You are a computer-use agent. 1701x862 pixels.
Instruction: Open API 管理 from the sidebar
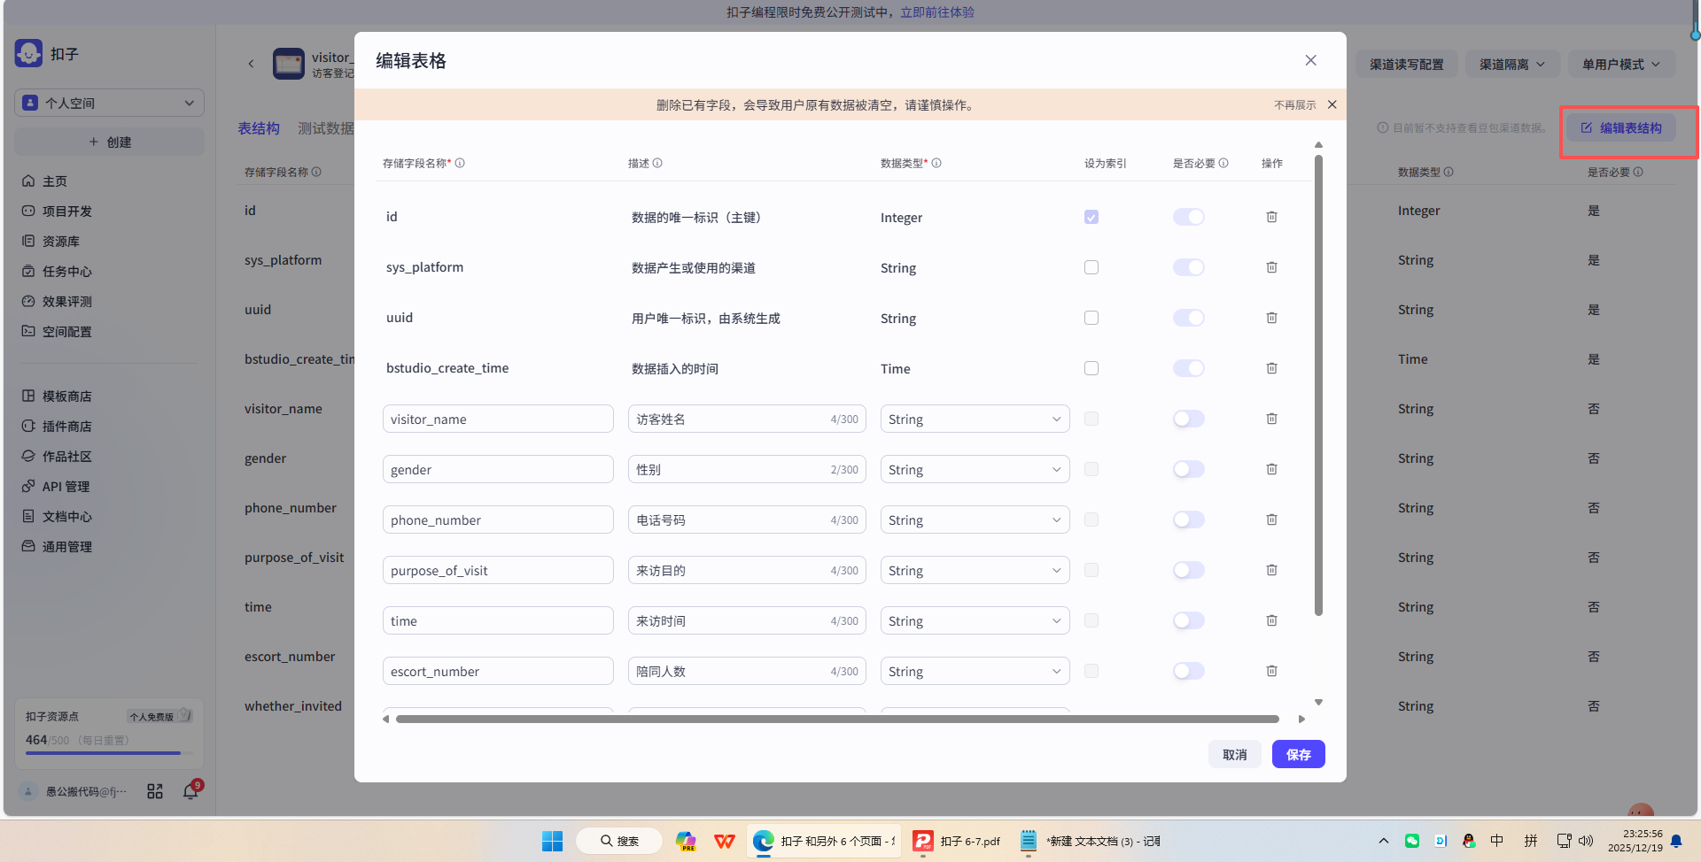point(65,486)
